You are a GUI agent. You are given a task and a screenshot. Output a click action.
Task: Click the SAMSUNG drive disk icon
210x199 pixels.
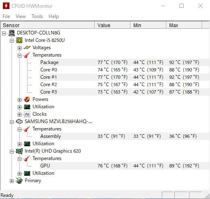point(19,121)
